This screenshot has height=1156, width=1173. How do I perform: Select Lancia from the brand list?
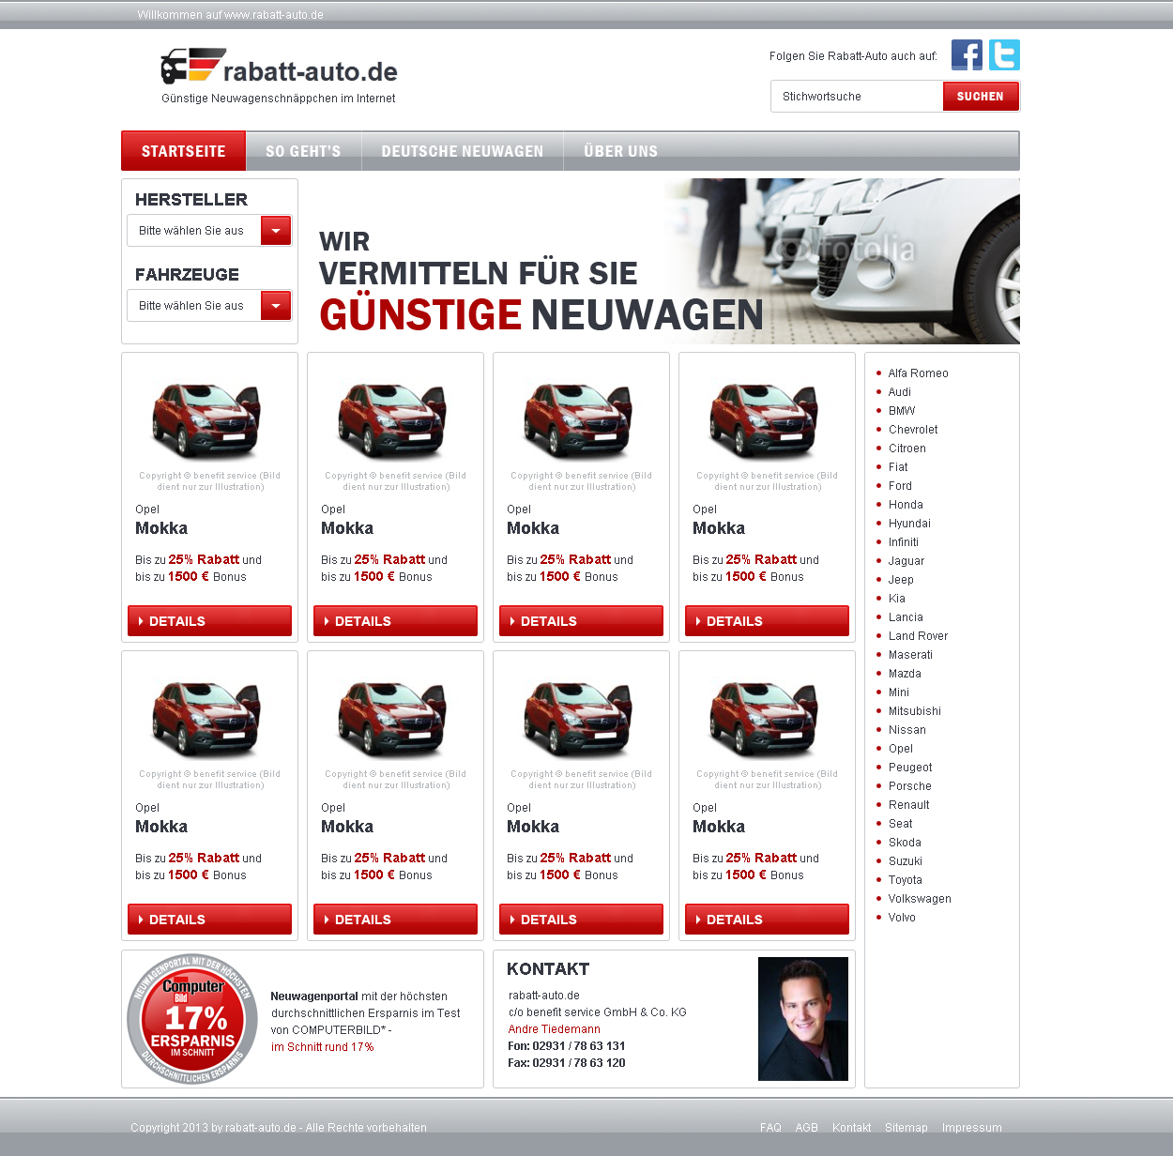pos(906,617)
